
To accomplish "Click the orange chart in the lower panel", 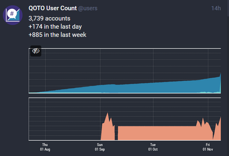I will (x=125, y=119).
